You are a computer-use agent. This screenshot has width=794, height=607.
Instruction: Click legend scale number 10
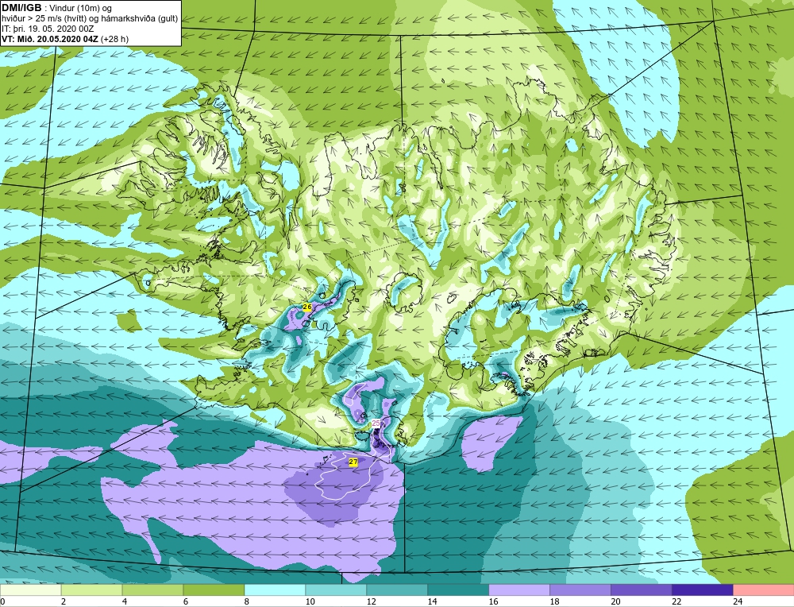310,601
